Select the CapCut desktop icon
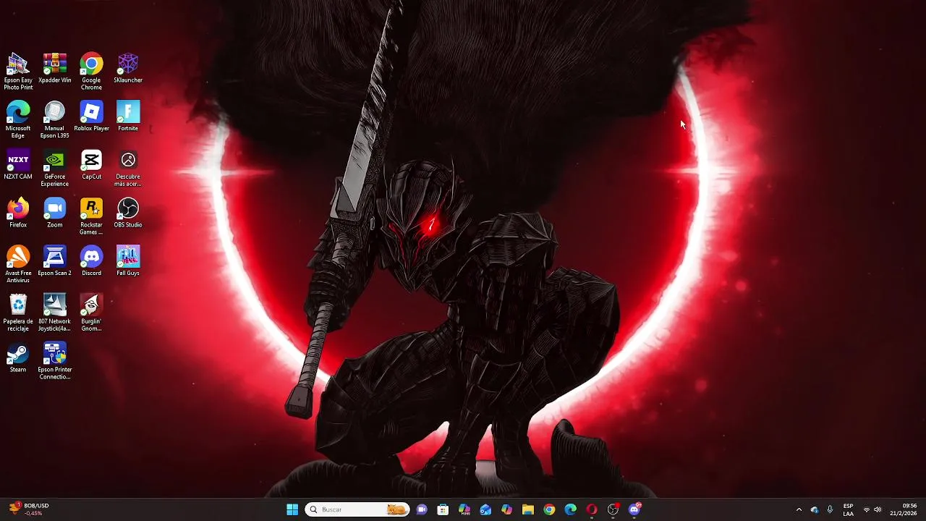 click(x=91, y=166)
